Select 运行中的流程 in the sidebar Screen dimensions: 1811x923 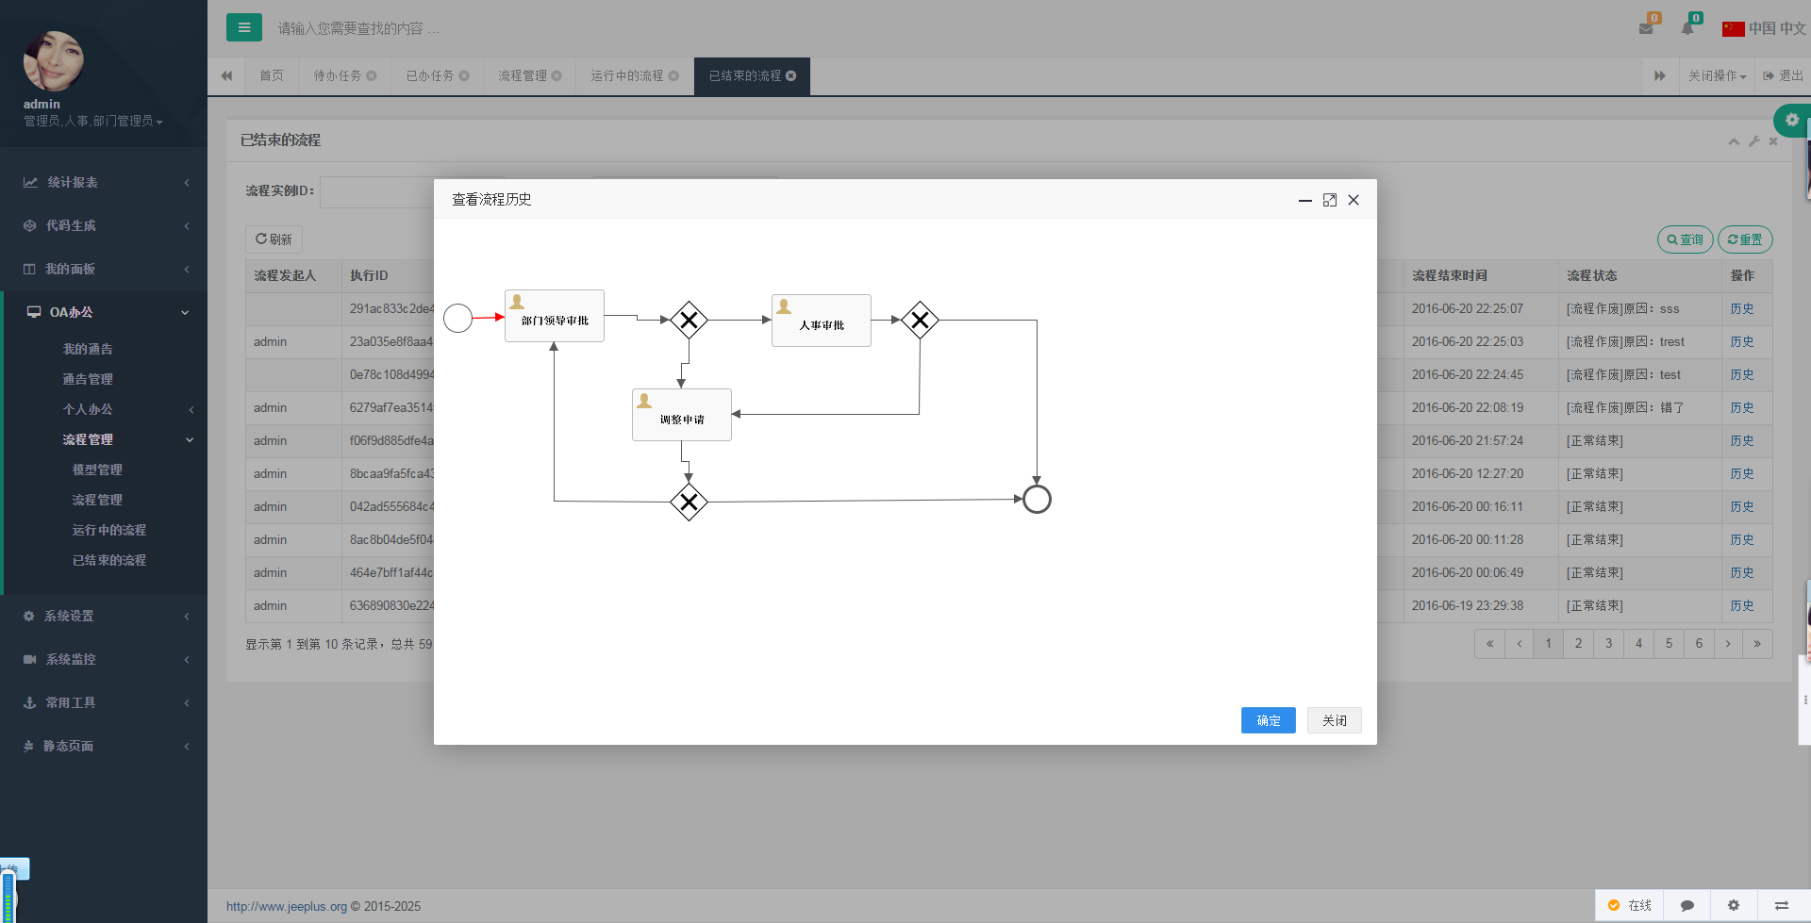click(109, 530)
